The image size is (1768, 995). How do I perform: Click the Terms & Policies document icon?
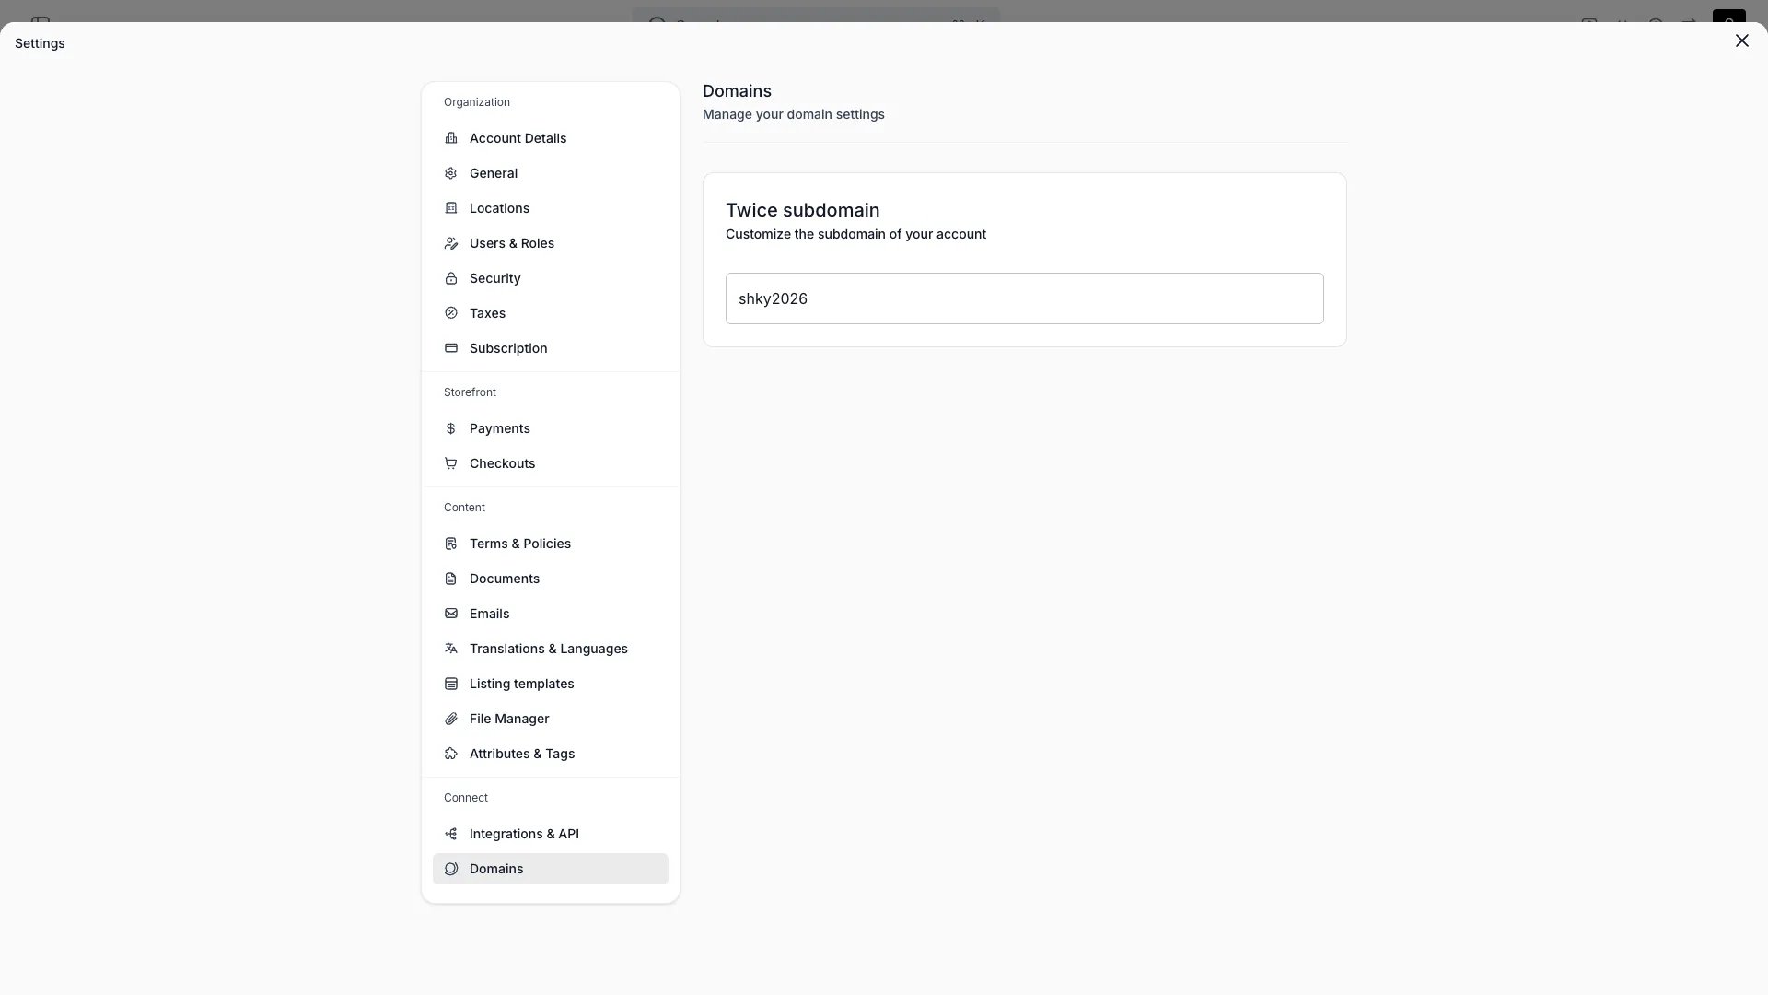(451, 544)
